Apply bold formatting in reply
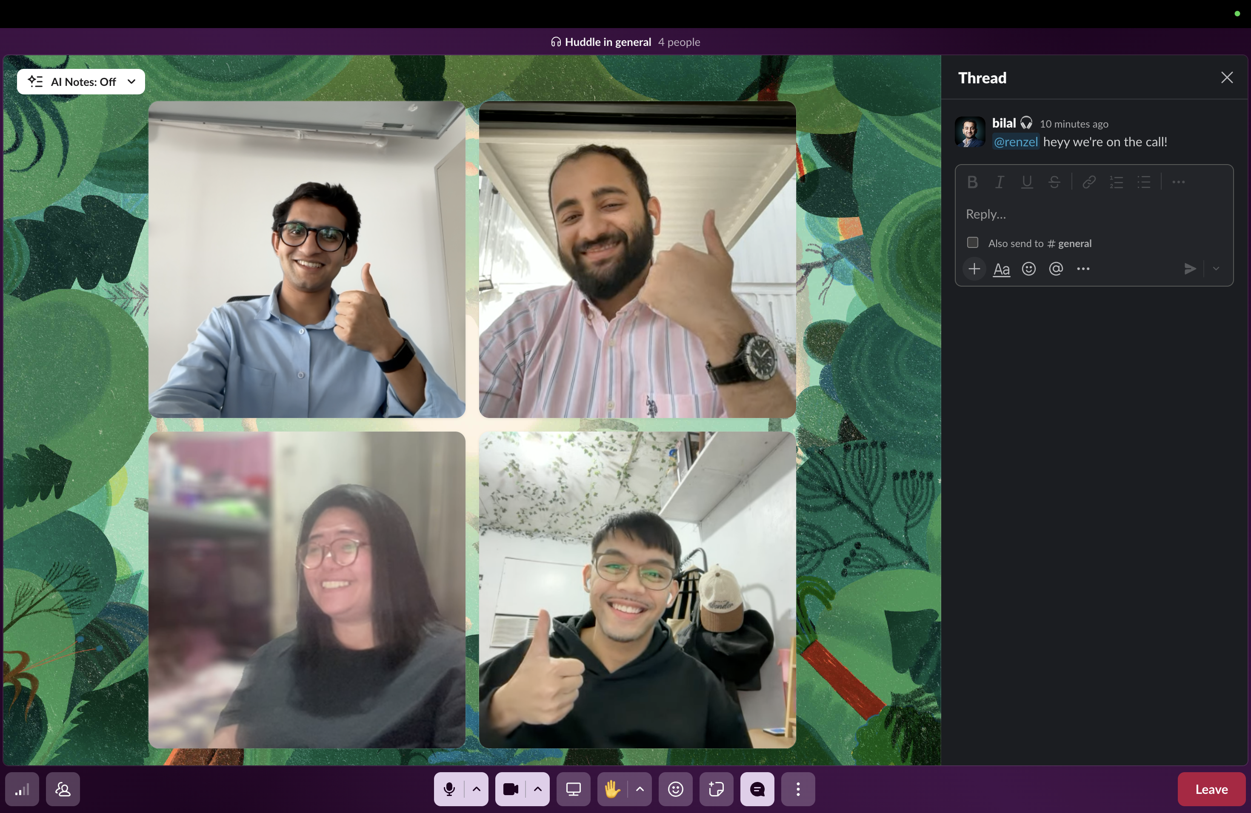This screenshot has height=813, width=1251. tap(972, 182)
